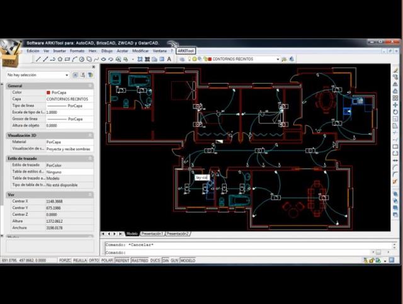Image resolution: width=403 pixels, height=304 pixels.
Task: Click the PorCapa color swatch field
Action: (x=69, y=93)
